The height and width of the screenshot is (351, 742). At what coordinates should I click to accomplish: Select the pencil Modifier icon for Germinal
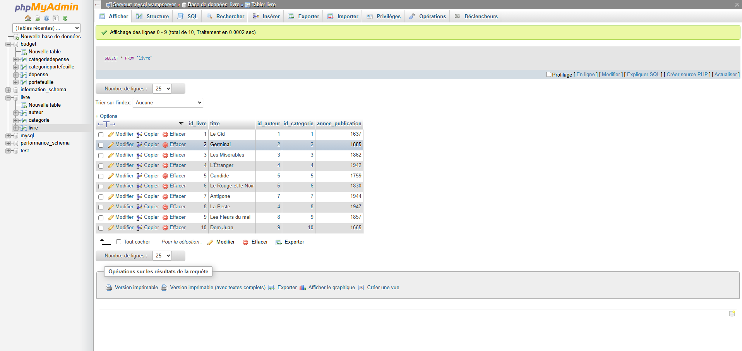(111, 144)
